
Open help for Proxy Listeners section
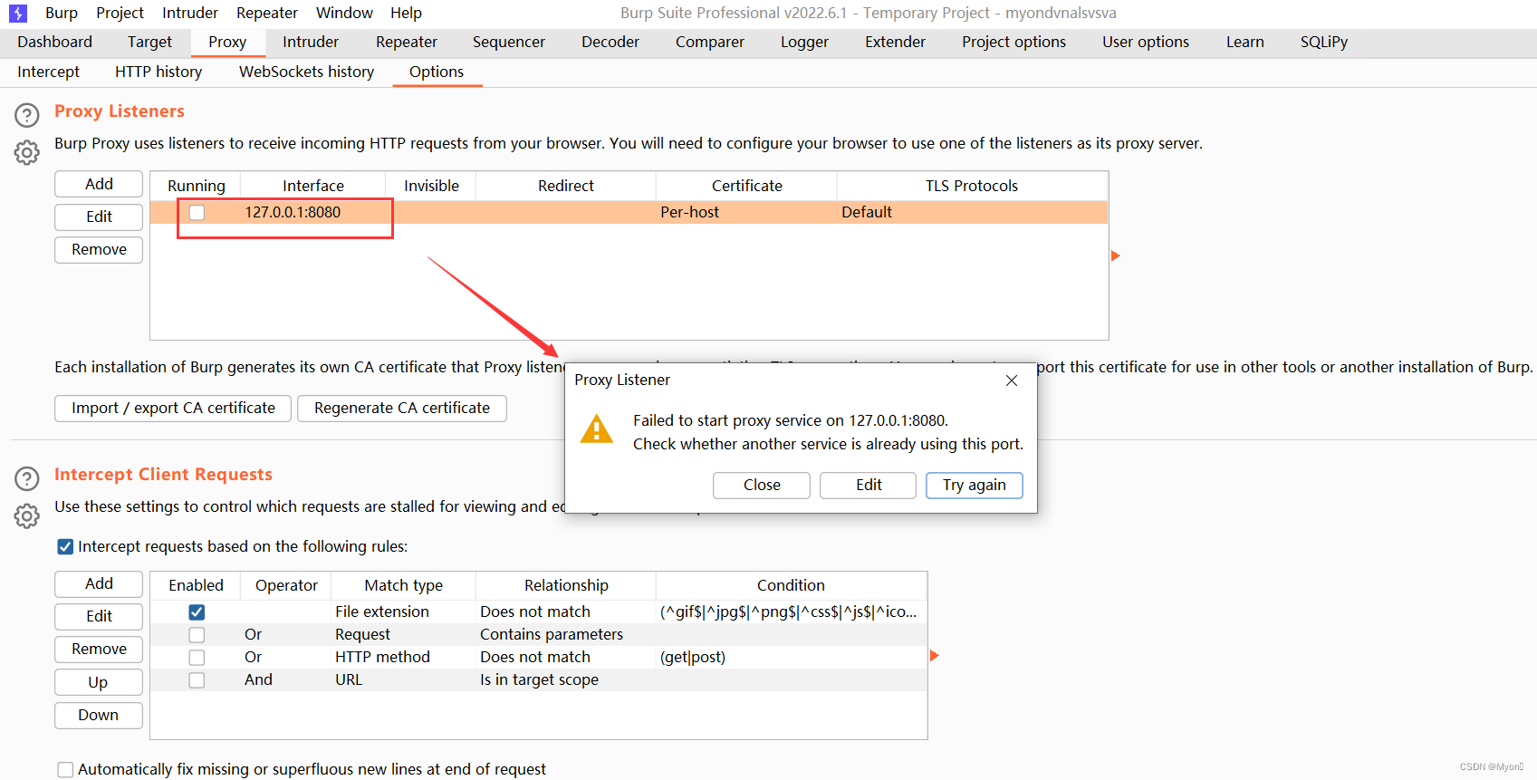click(27, 115)
